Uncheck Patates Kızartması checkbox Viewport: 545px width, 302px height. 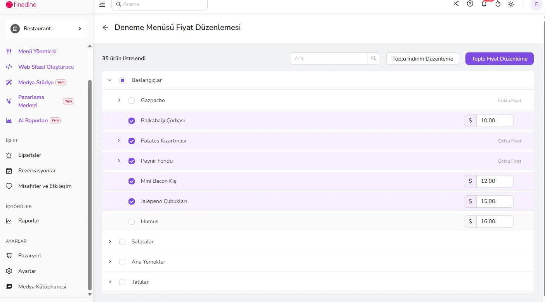tap(132, 141)
